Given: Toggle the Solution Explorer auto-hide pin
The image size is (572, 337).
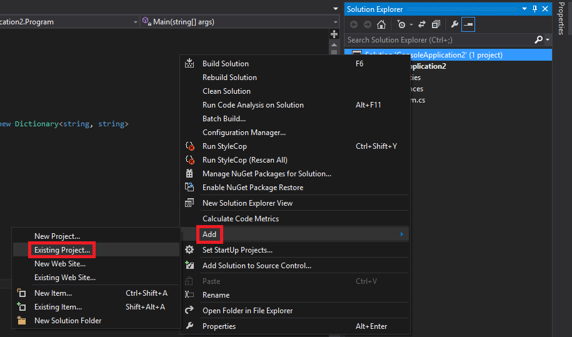Looking at the screenshot, I should [534, 9].
